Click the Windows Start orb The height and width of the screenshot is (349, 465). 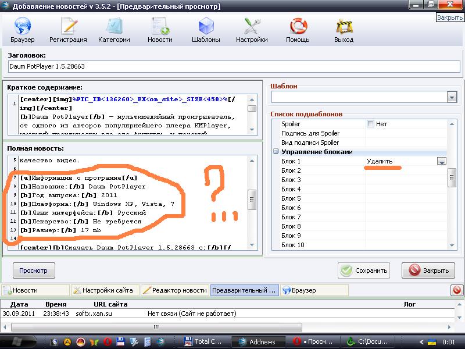coord(17,341)
